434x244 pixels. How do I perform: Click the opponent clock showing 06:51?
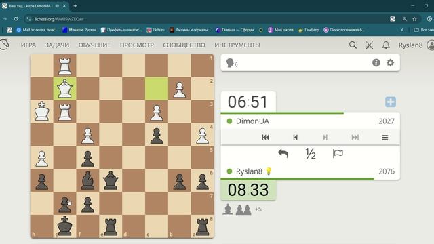point(248,102)
